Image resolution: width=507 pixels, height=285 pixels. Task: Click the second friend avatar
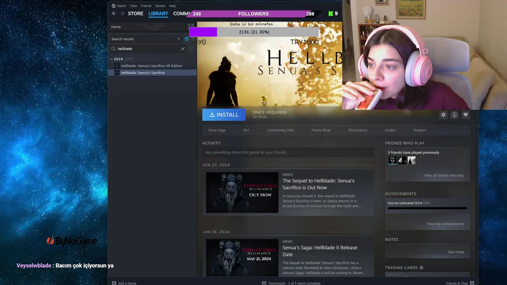pos(402,160)
